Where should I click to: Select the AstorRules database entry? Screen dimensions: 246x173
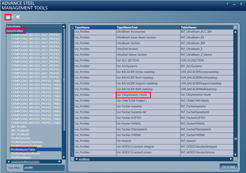point(34,27)
